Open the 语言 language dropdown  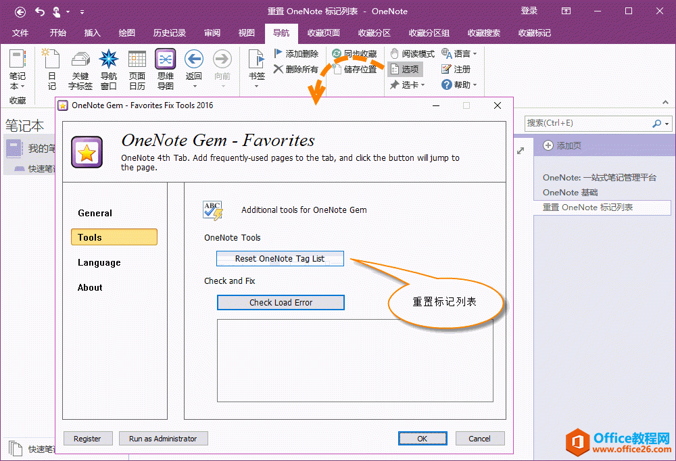coord(460,53)
